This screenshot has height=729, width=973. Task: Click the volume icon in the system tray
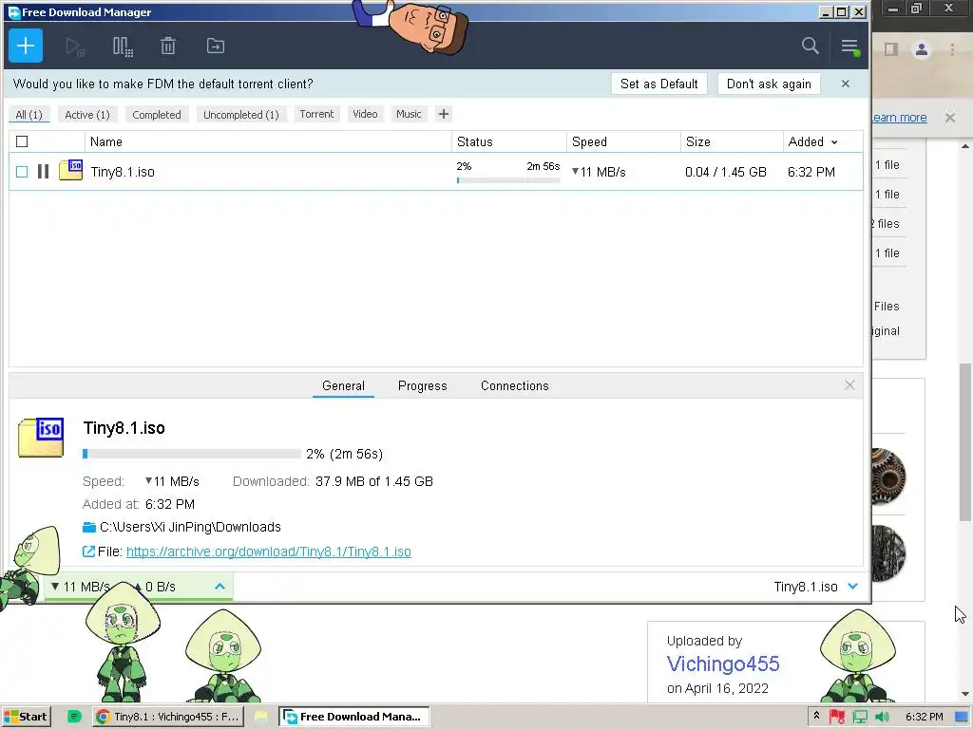click(882, 718)
